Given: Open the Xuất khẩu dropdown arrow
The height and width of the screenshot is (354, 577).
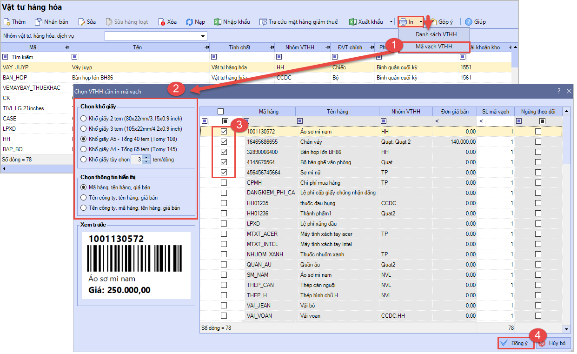Looking at the screenshot, I should 391,22.
